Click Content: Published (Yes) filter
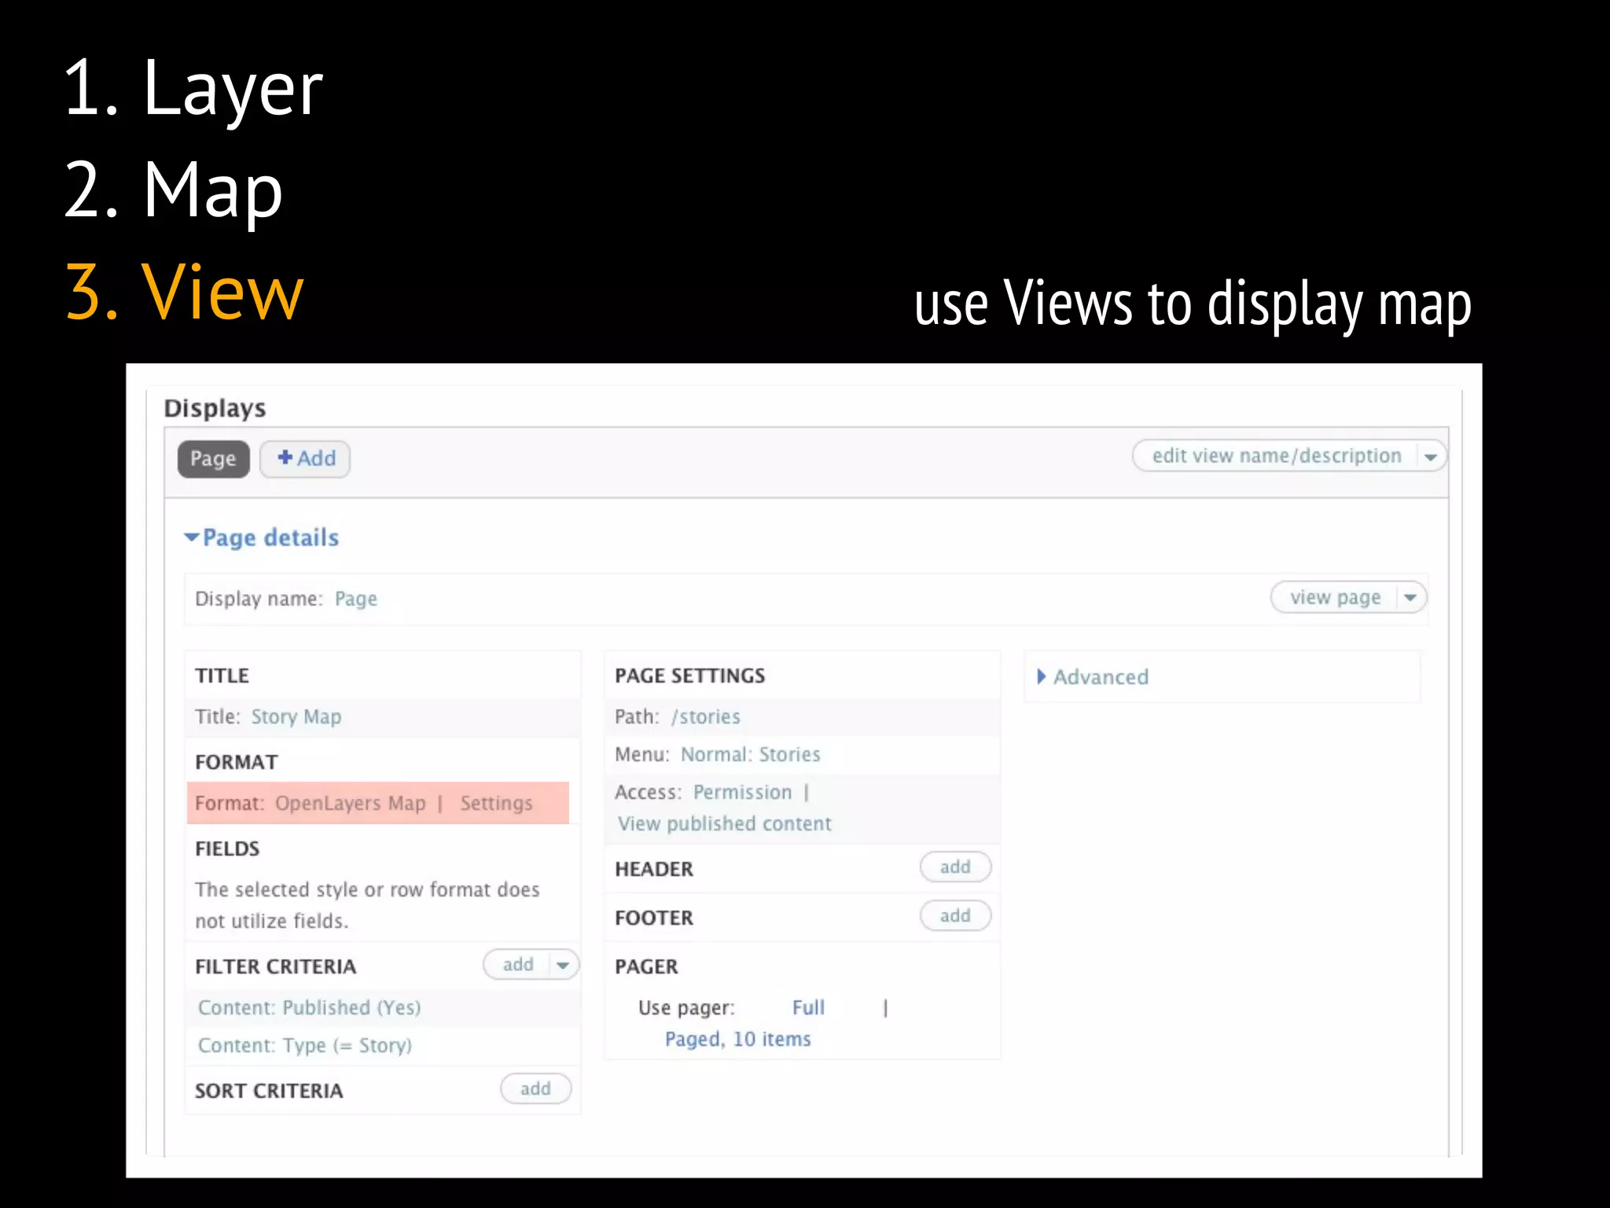 (309, 1007)
